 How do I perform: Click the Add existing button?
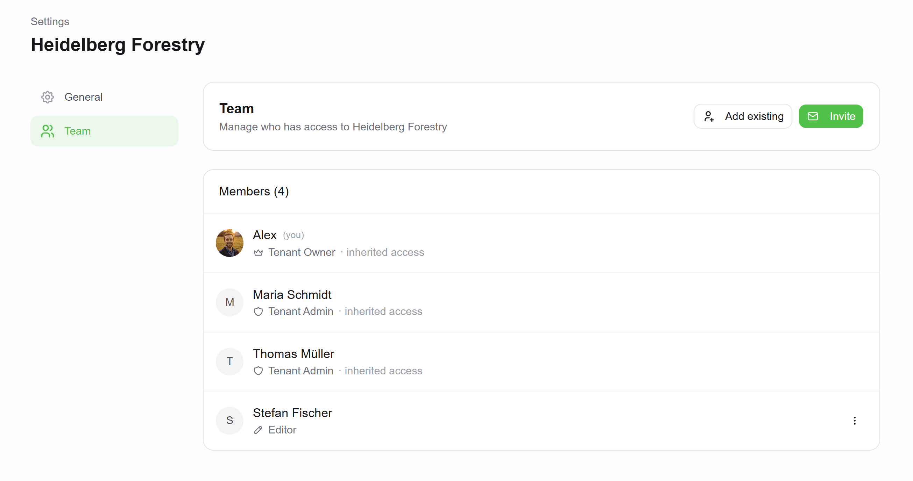[x=743, y=116]
